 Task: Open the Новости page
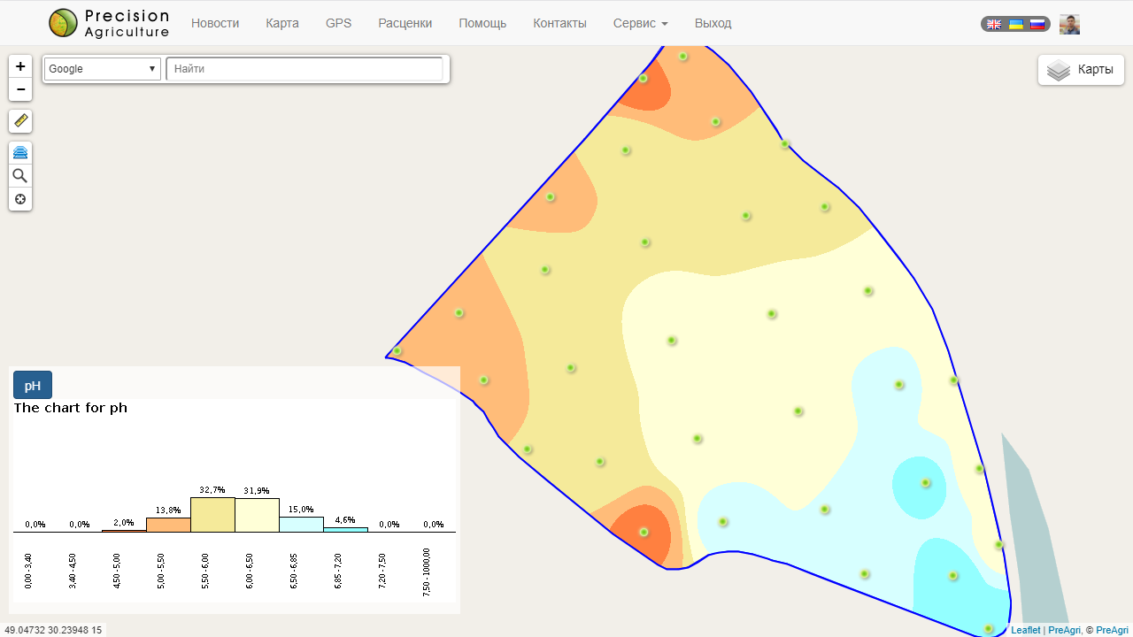click(x=215, y=23)
